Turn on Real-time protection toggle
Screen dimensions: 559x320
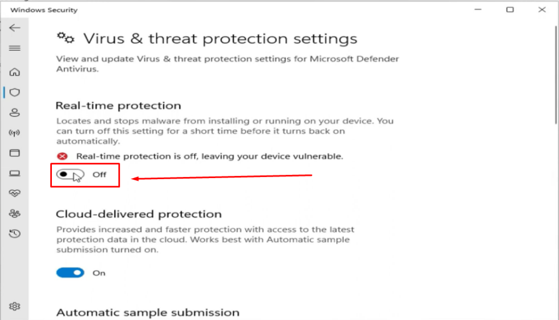70,174
